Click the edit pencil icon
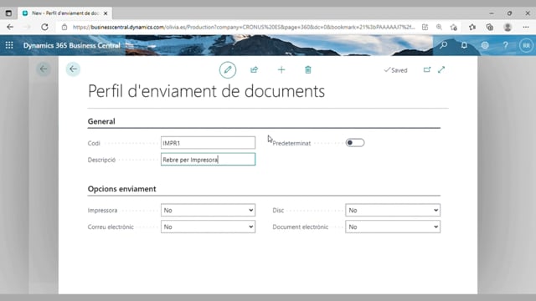Screen dimensions: 536x301 [228, 70]
